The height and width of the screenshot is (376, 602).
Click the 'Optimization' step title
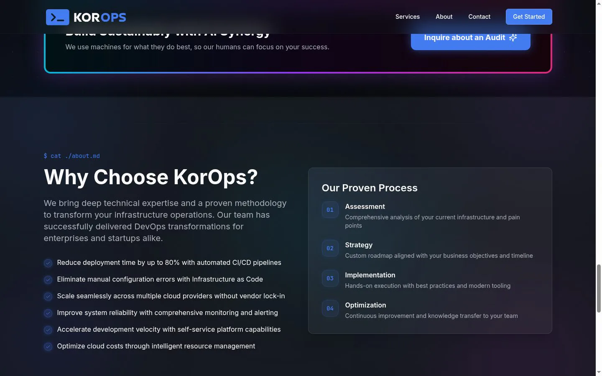[365, 305]
